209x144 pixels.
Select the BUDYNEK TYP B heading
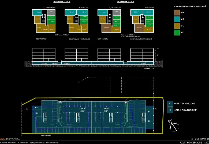pyautogui.click(x=62, y=2)
